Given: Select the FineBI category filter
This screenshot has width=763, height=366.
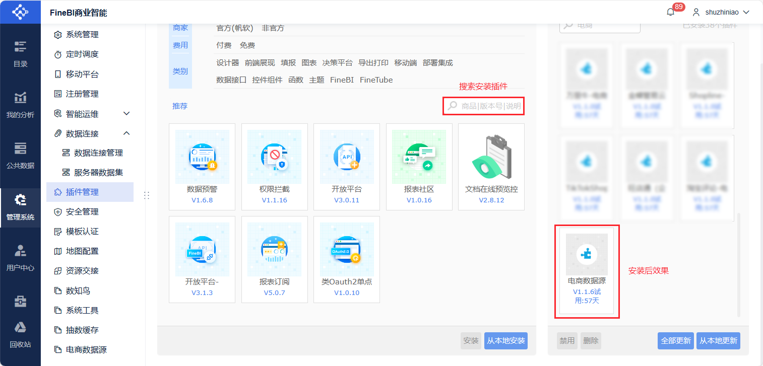Looking at the screenshot, I should 342,80.
